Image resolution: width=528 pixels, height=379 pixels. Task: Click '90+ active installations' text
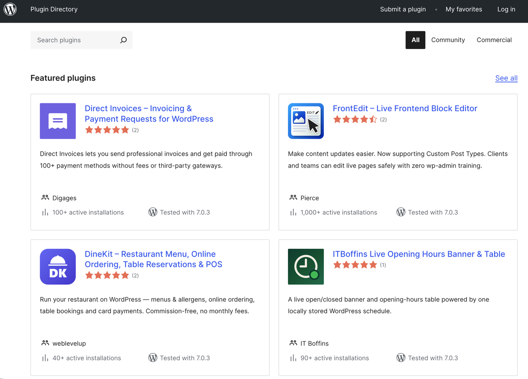click(335, 358)
